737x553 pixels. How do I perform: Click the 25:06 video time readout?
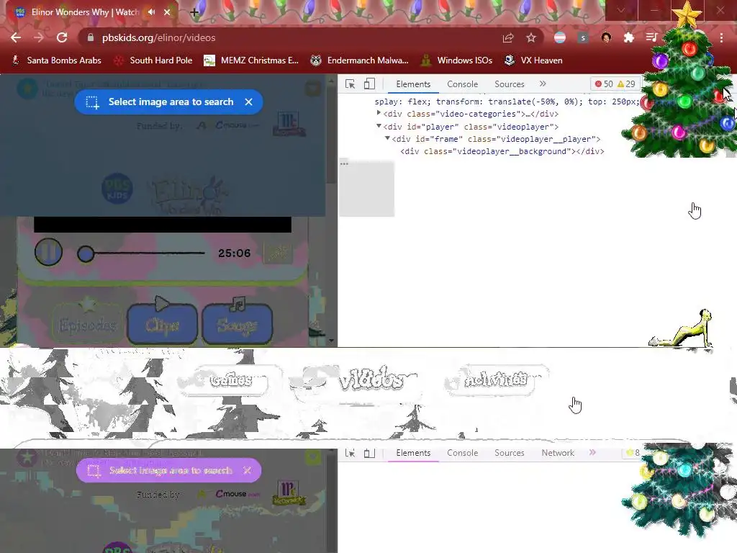click(234, 253)
